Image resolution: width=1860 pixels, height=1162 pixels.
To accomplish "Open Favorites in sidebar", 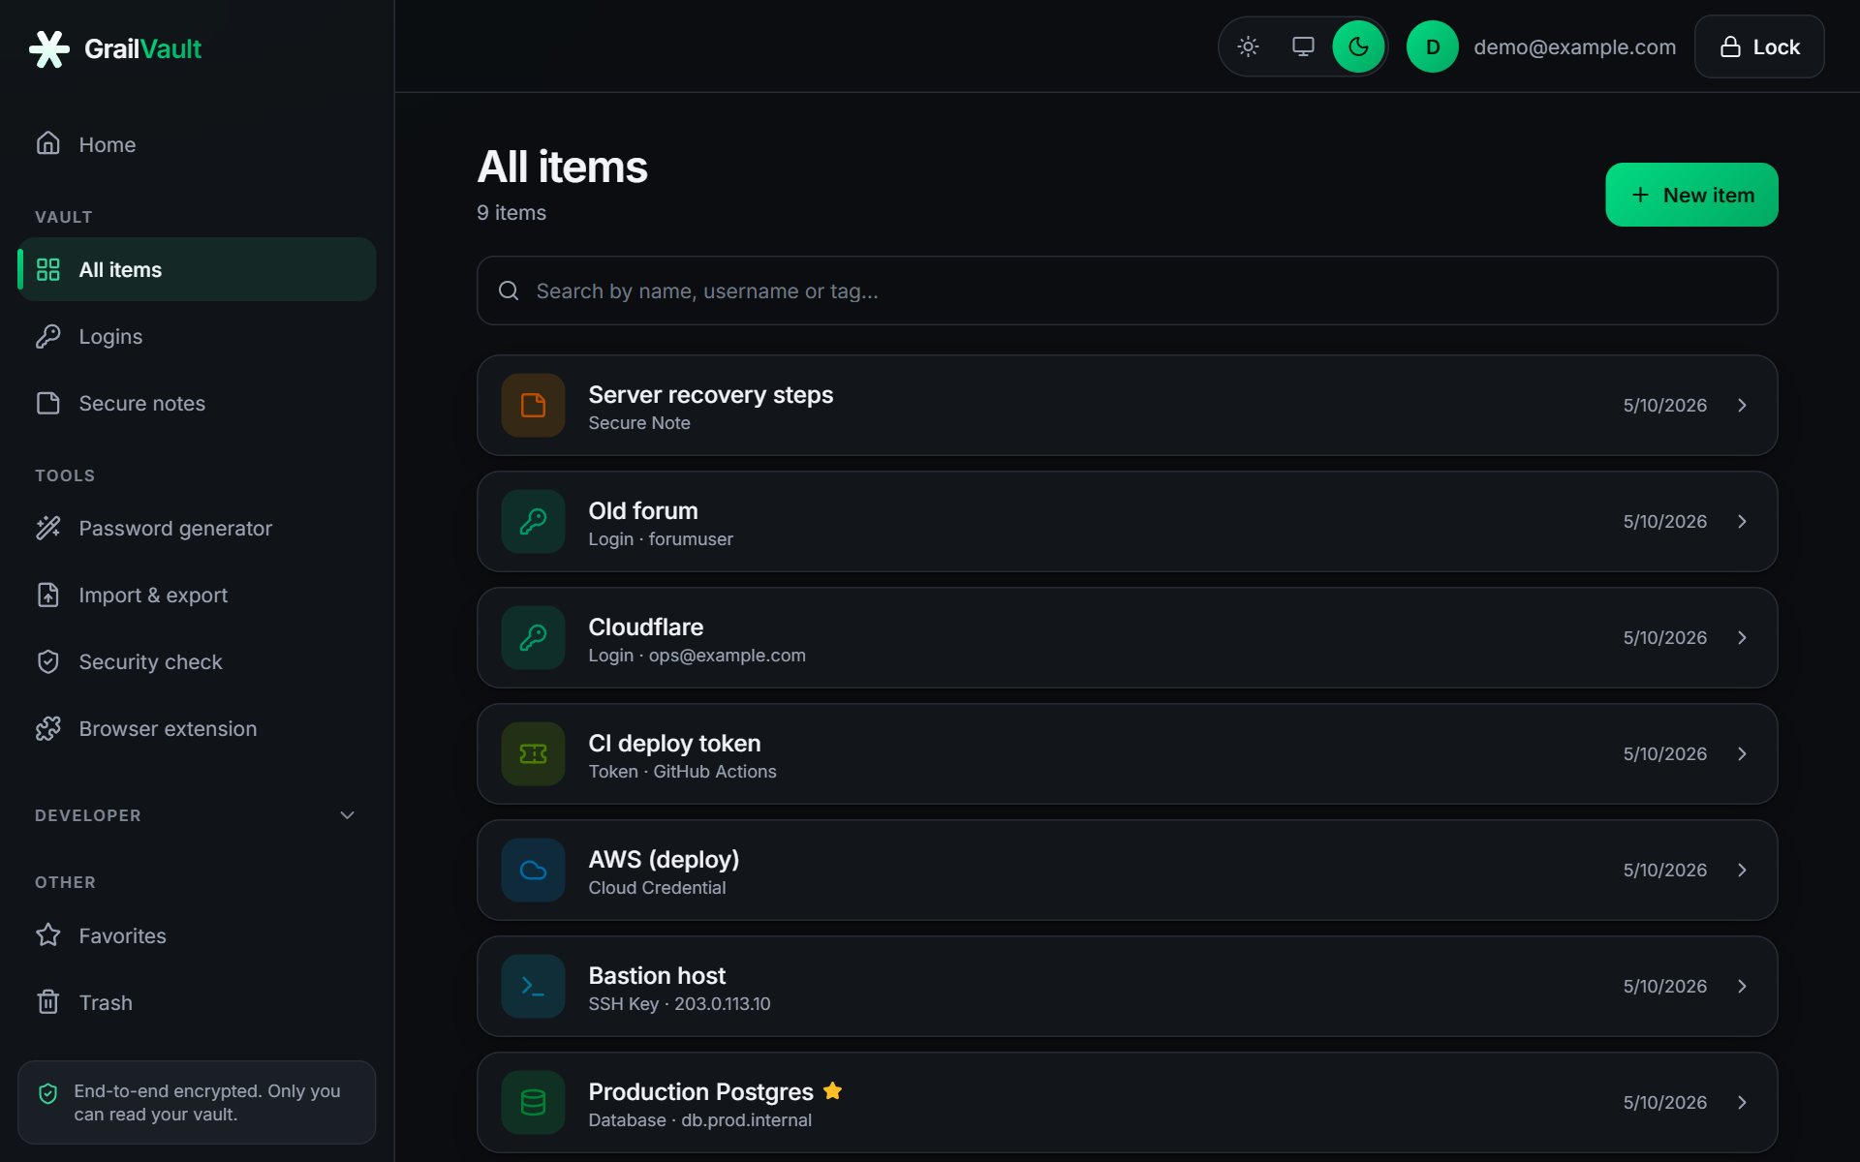I will pyautogui.click(x=197, y=935).
